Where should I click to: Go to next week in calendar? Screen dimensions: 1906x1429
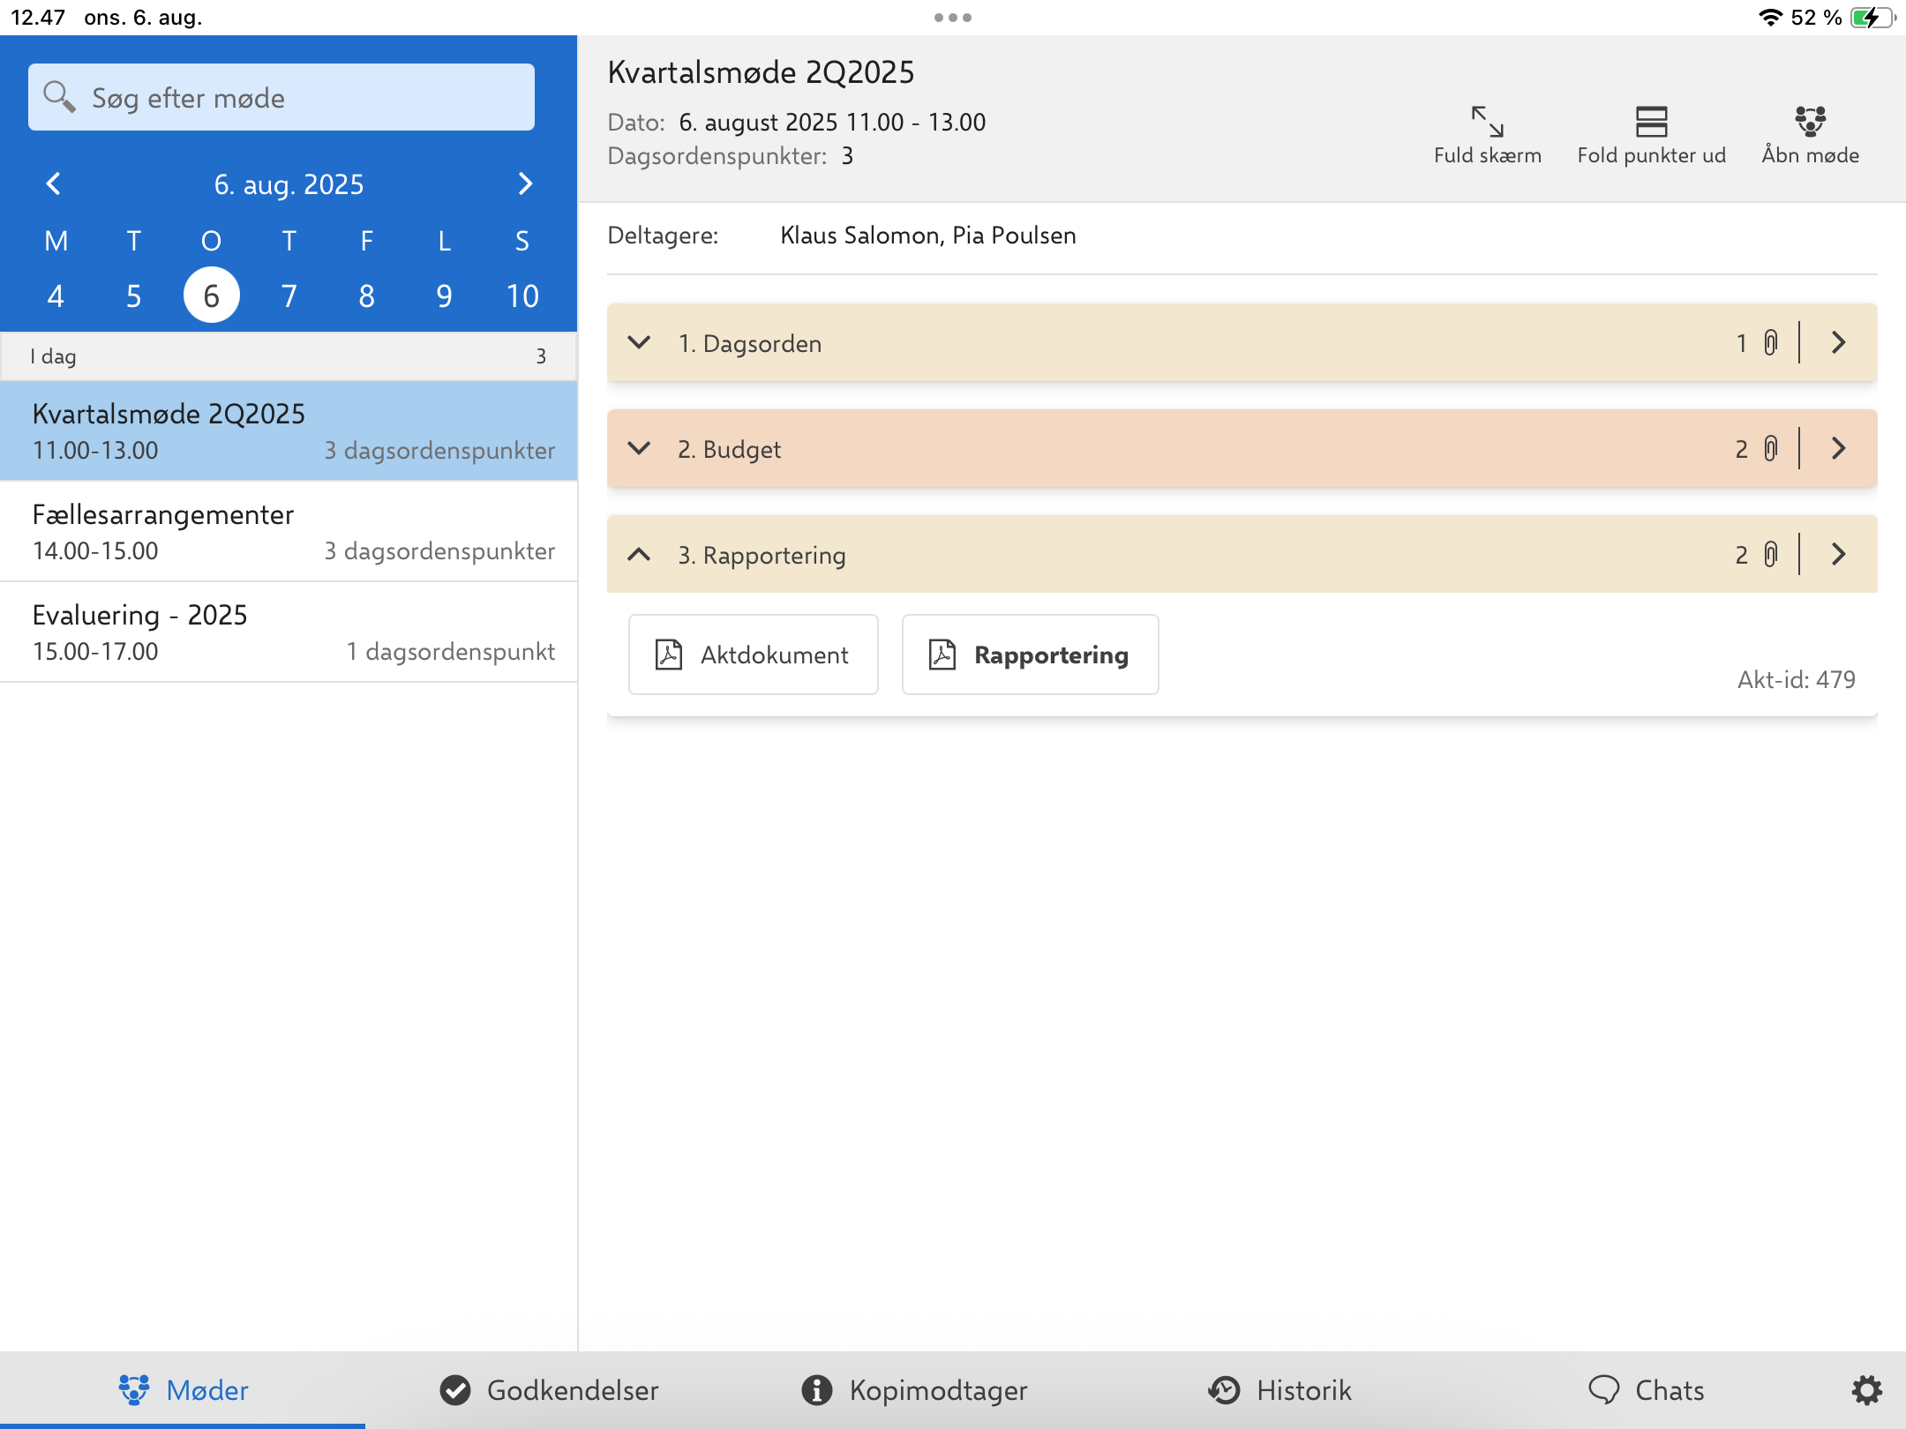point(525,183)
